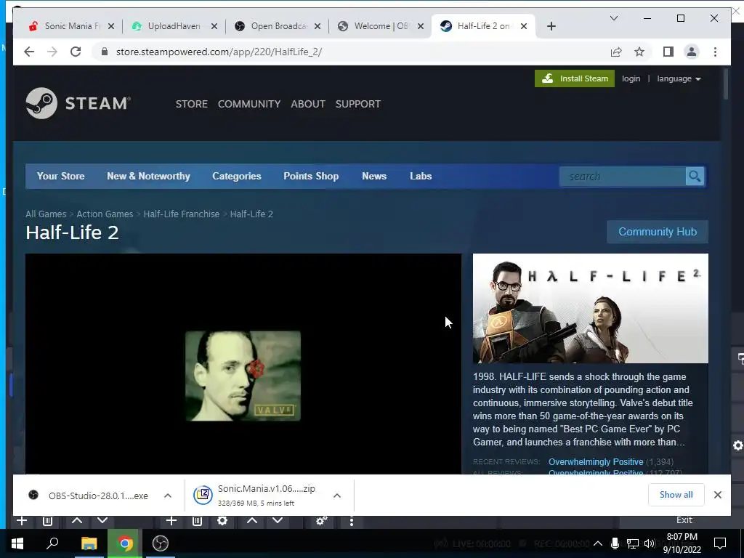The image size is (744, 558).
Task: Click Half-Life Franchise breadcrumb link
Action: pos(181,214)
